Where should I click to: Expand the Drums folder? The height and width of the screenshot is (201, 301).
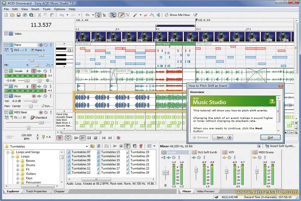point(18,165)
